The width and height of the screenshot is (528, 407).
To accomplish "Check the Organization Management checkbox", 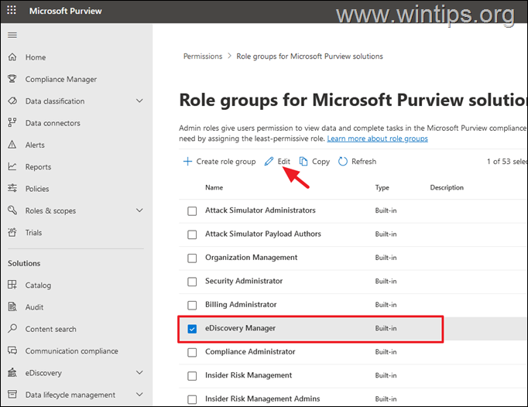I will 192,258.
